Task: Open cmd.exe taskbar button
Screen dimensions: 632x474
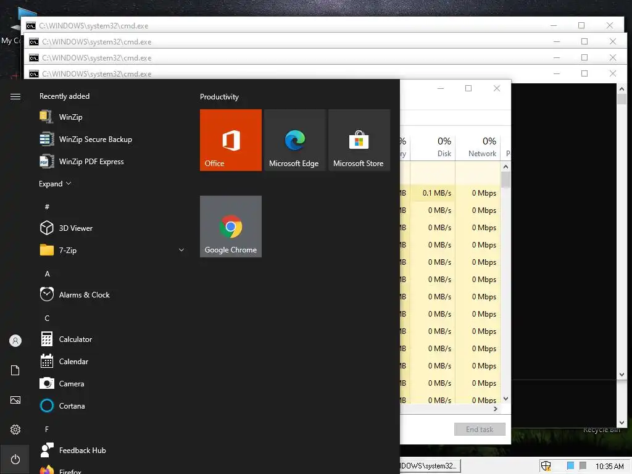Action: click(430, 465)
